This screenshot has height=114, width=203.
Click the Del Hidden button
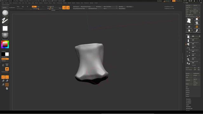tap(99, 7)
